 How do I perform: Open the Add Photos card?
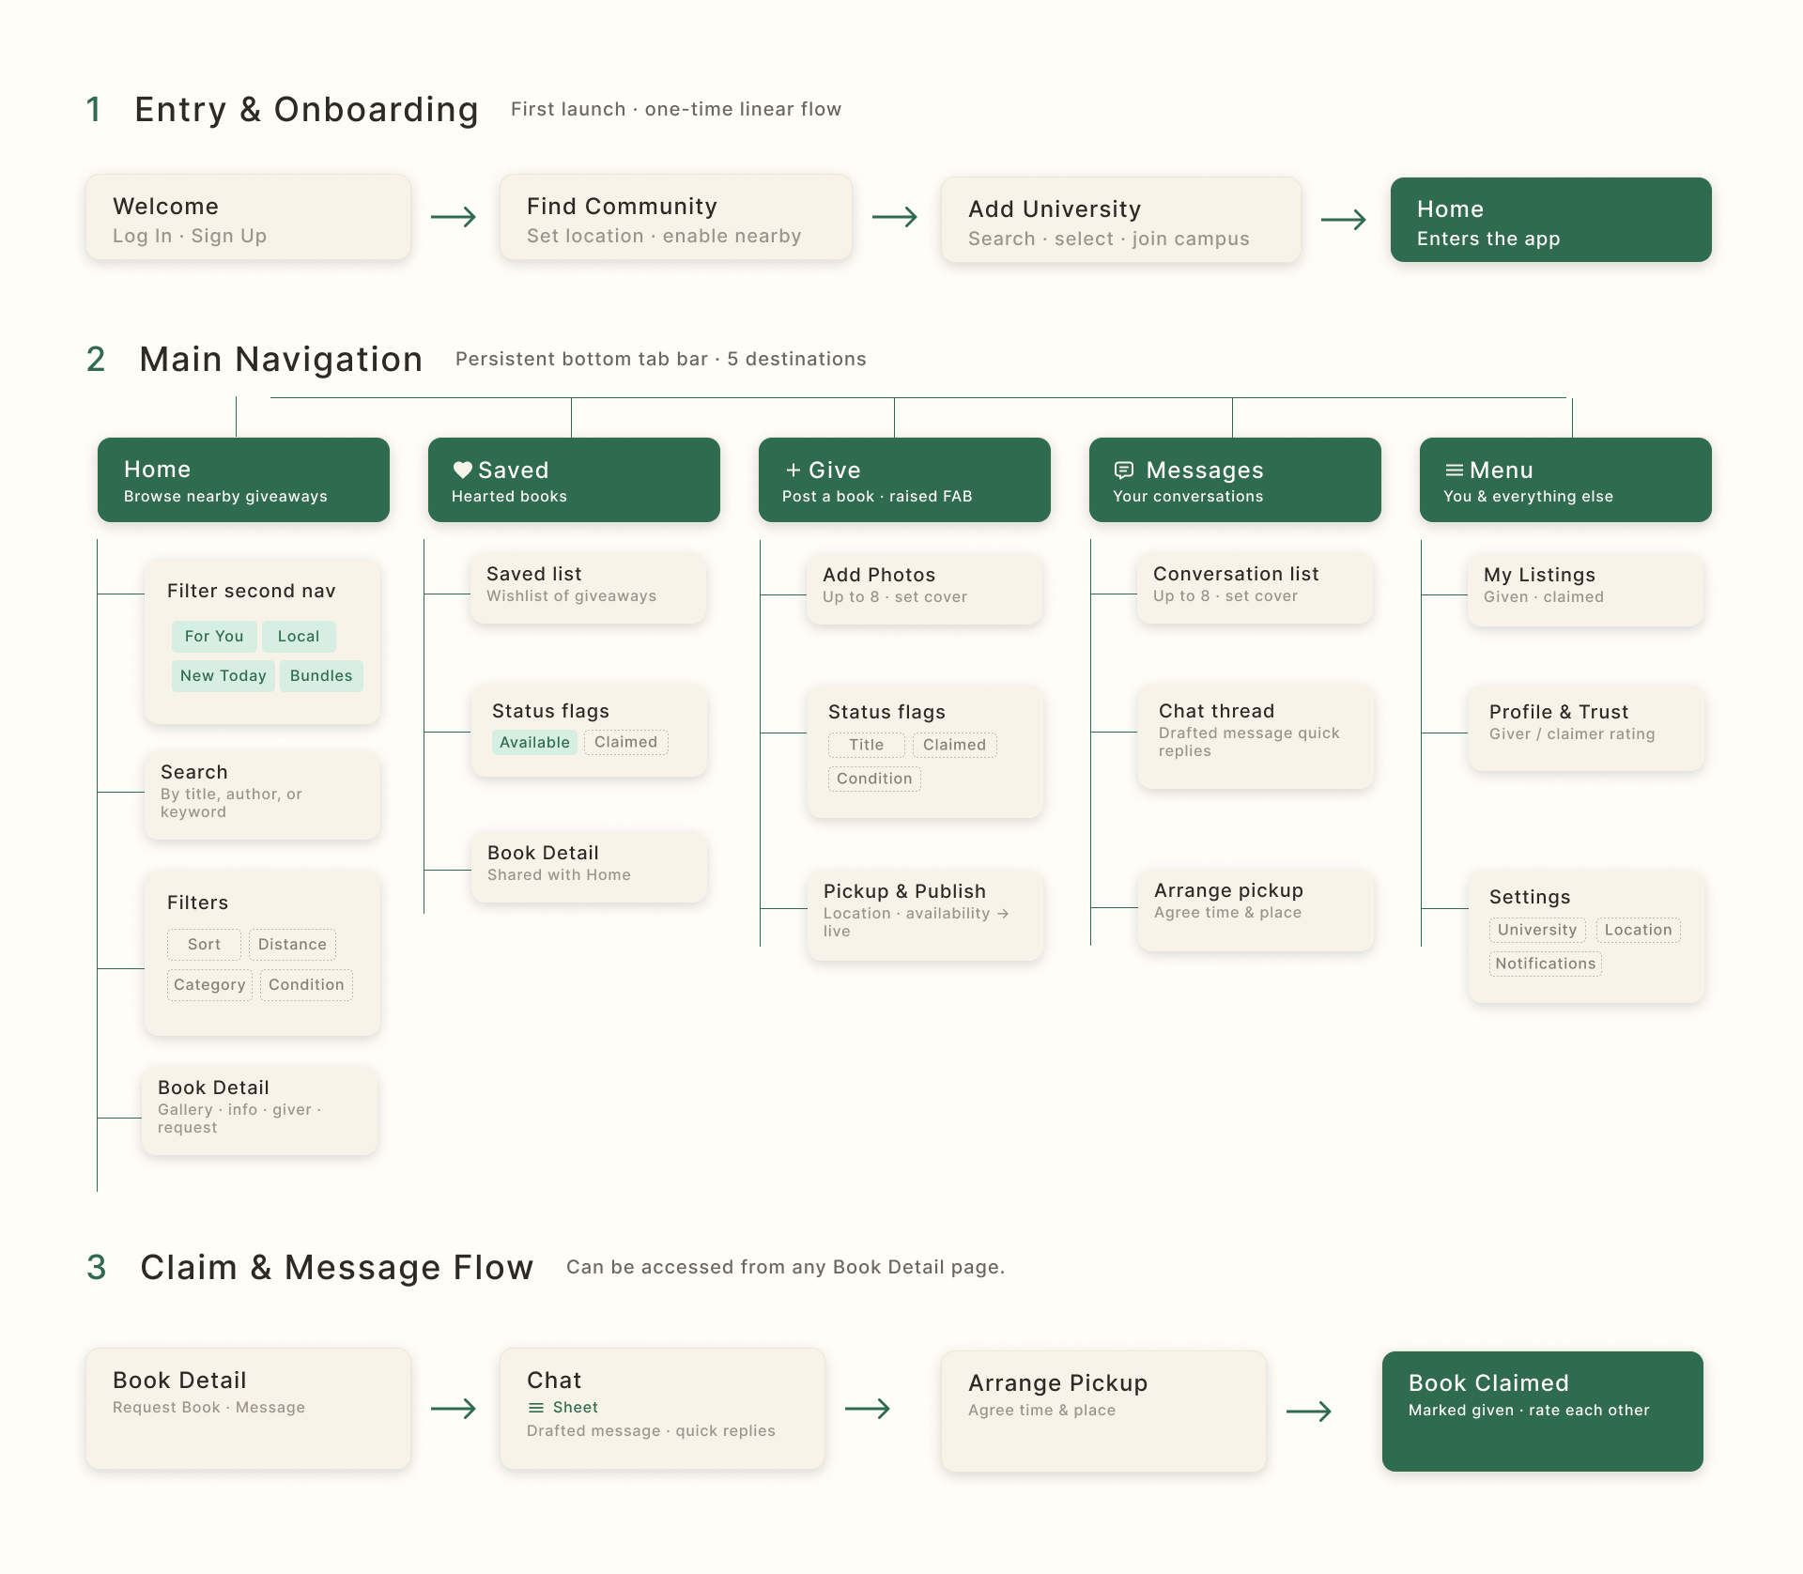(x=925, y=589)
